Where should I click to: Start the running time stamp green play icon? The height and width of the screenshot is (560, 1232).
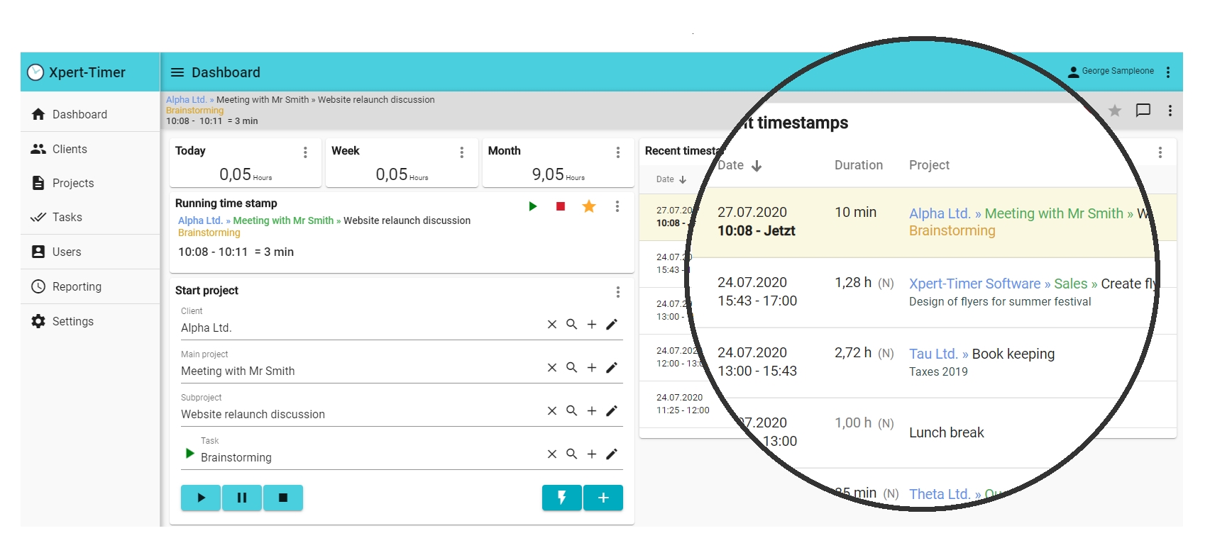[x=532, y=206]
